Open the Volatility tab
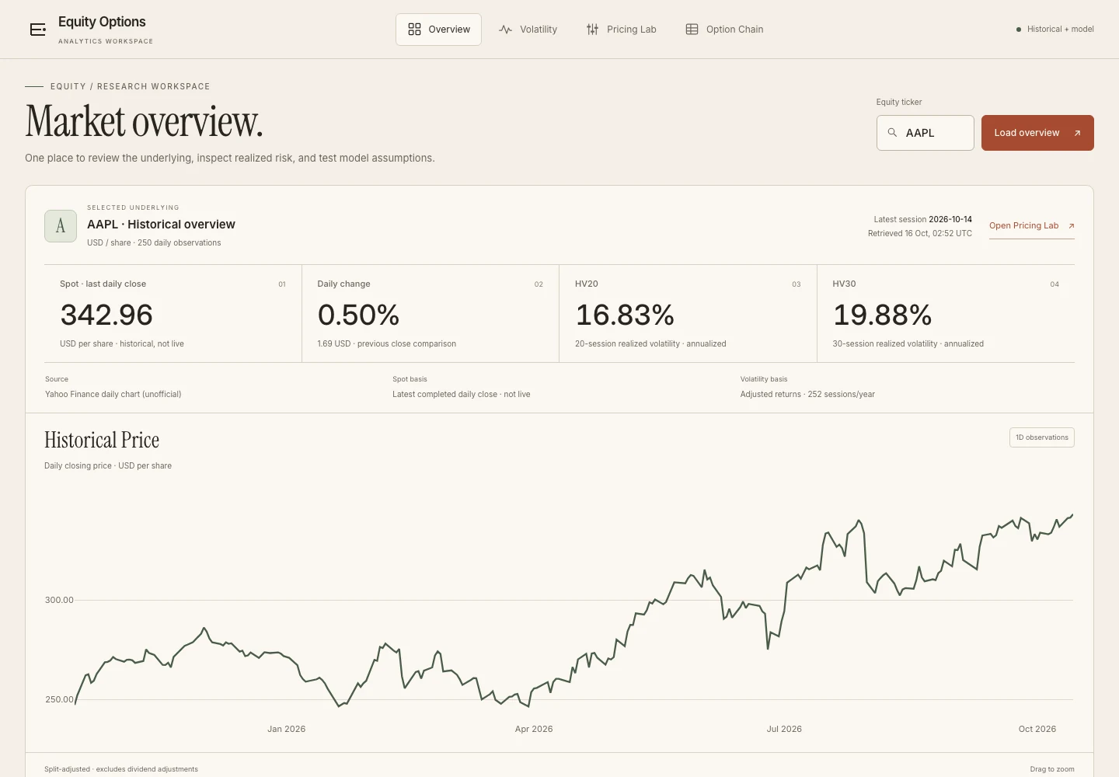This screenshot has width=1119, height=777. pos(528,30)
